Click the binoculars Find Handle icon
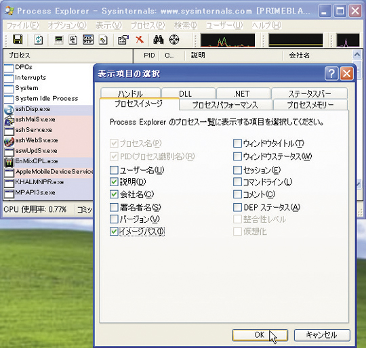The width and height of the screenshot is (366, 348). tap(158, 40)
